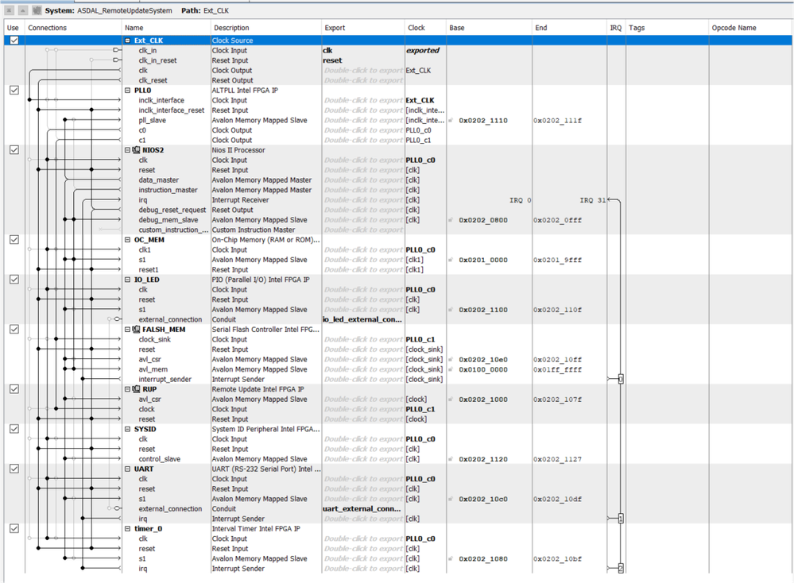Click the export conduit icon for clk_in connection

click(x=117, y=50)
